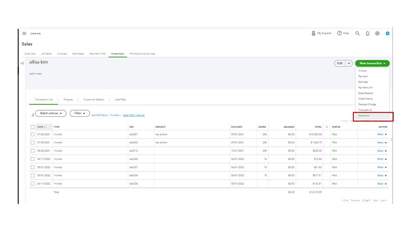
Task: Remove the Invoices filter chip
Action: pos(120,115)
